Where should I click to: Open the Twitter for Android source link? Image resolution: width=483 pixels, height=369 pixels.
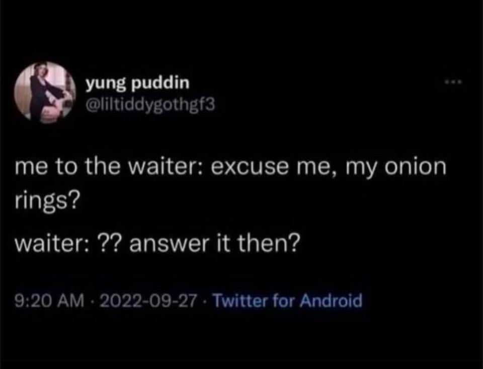click(287, 301)
